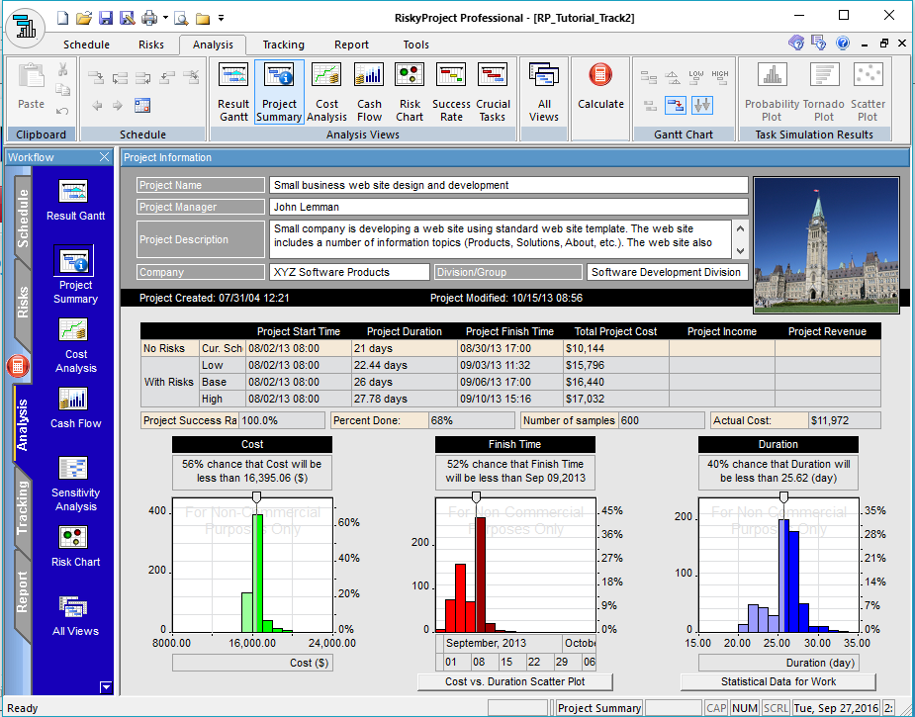The height and width of the screenshot is (717, 915).
Task: Switch to the Schedule ribbon tab
Action: [86, 45]
